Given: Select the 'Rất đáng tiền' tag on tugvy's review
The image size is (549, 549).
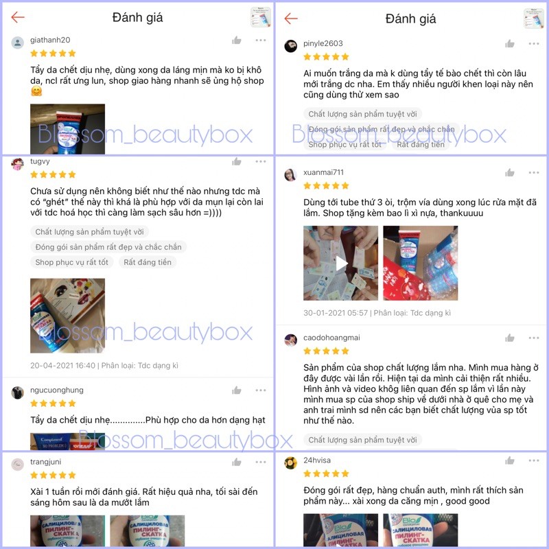Looking at the screenshot, I should click(x=148, y=262).
